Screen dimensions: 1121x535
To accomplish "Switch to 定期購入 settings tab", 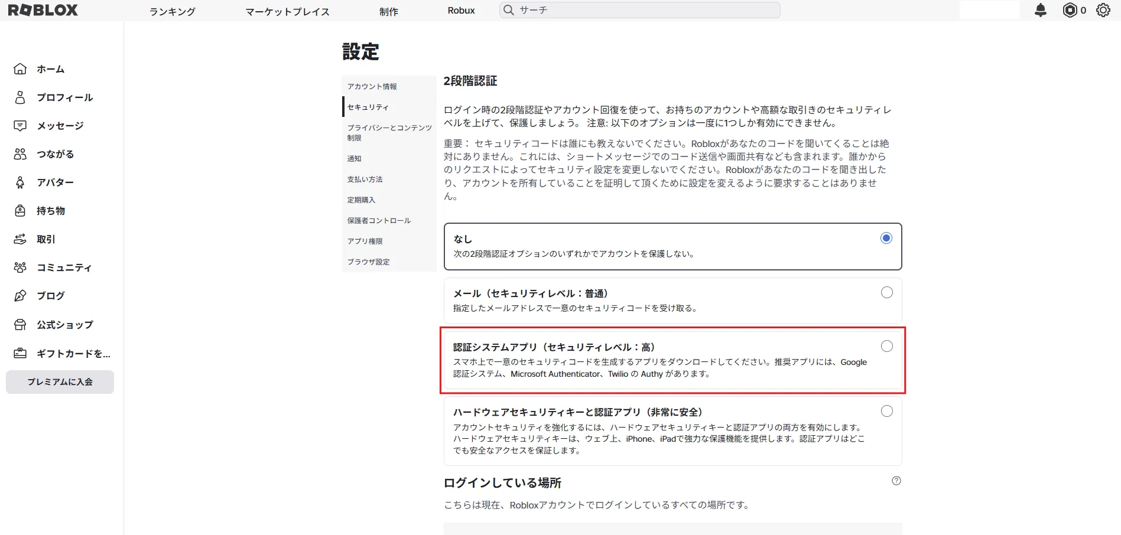I will point(389,200).
